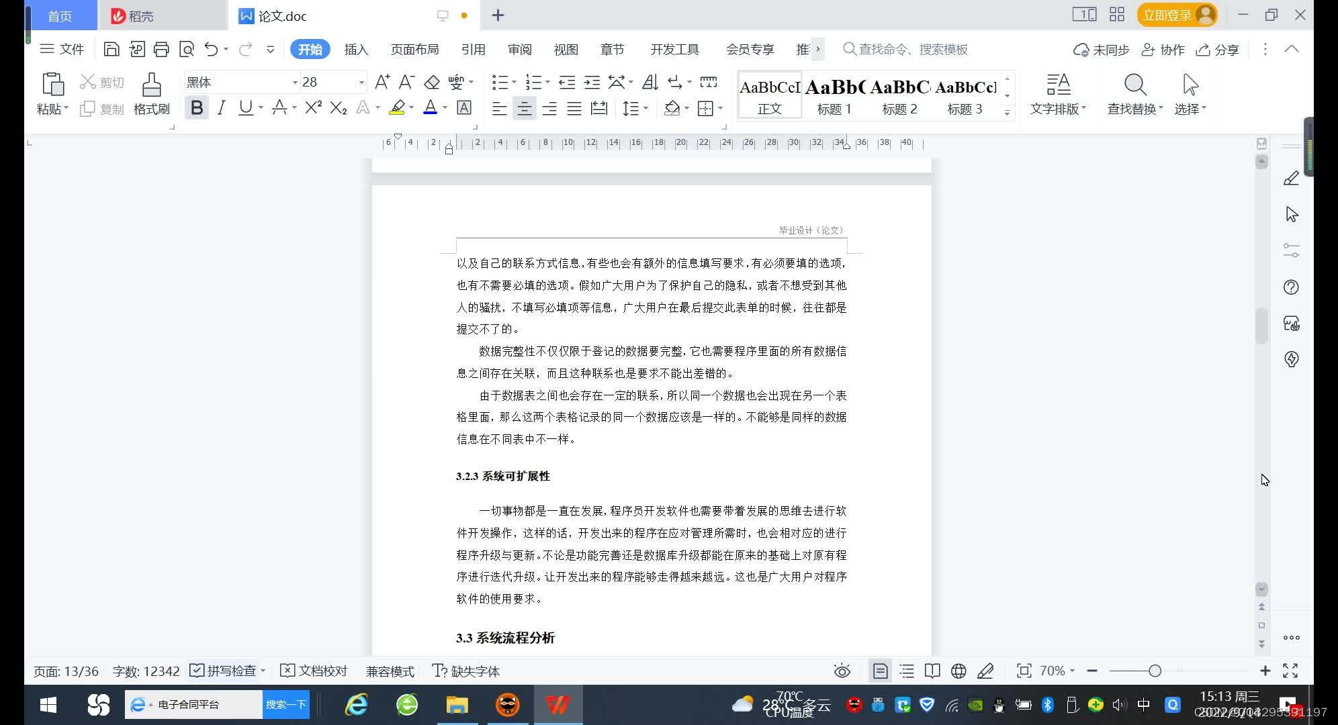
Task: Open Internet Explorer from the taskbar
Action: tap(356, 704)
